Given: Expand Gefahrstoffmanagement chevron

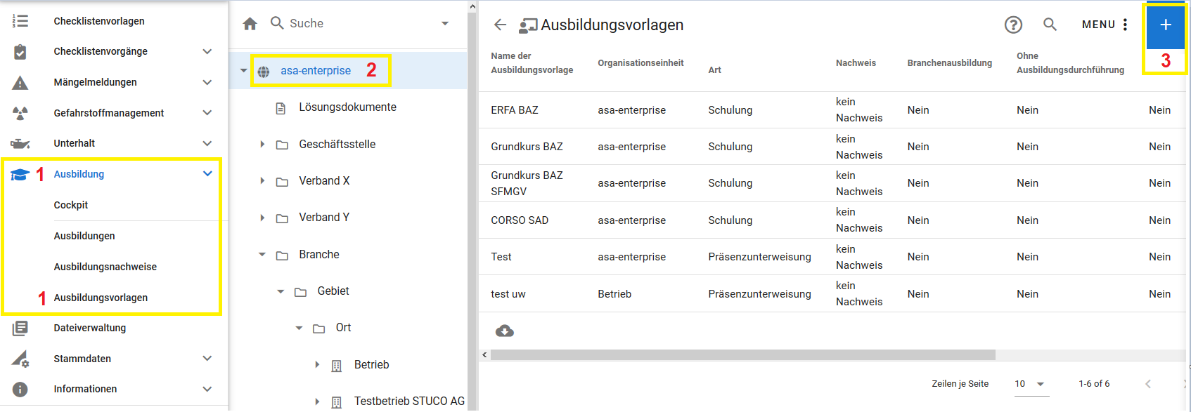Looking at the screenshot, I should (207, 113).
